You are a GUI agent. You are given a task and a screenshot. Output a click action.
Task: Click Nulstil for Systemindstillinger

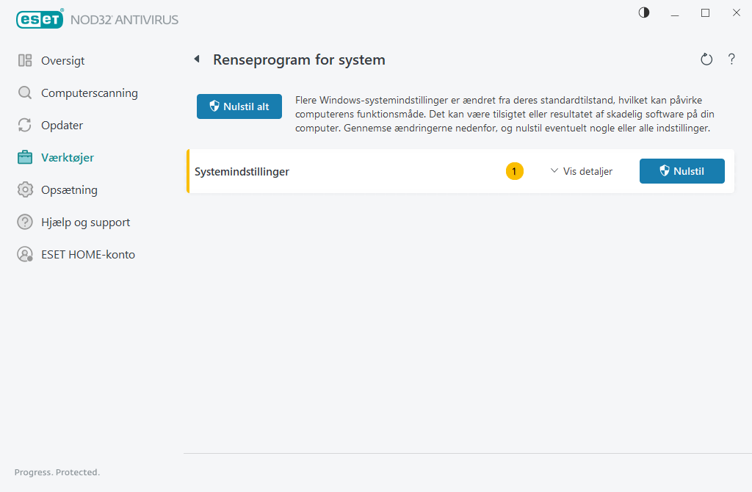[681, 171]
